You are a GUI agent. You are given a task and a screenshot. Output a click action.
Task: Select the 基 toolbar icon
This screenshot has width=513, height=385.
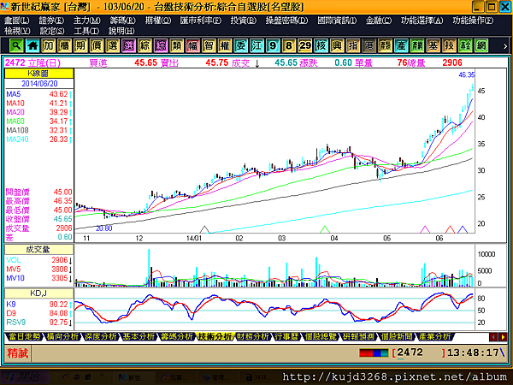tap(433, 45)
